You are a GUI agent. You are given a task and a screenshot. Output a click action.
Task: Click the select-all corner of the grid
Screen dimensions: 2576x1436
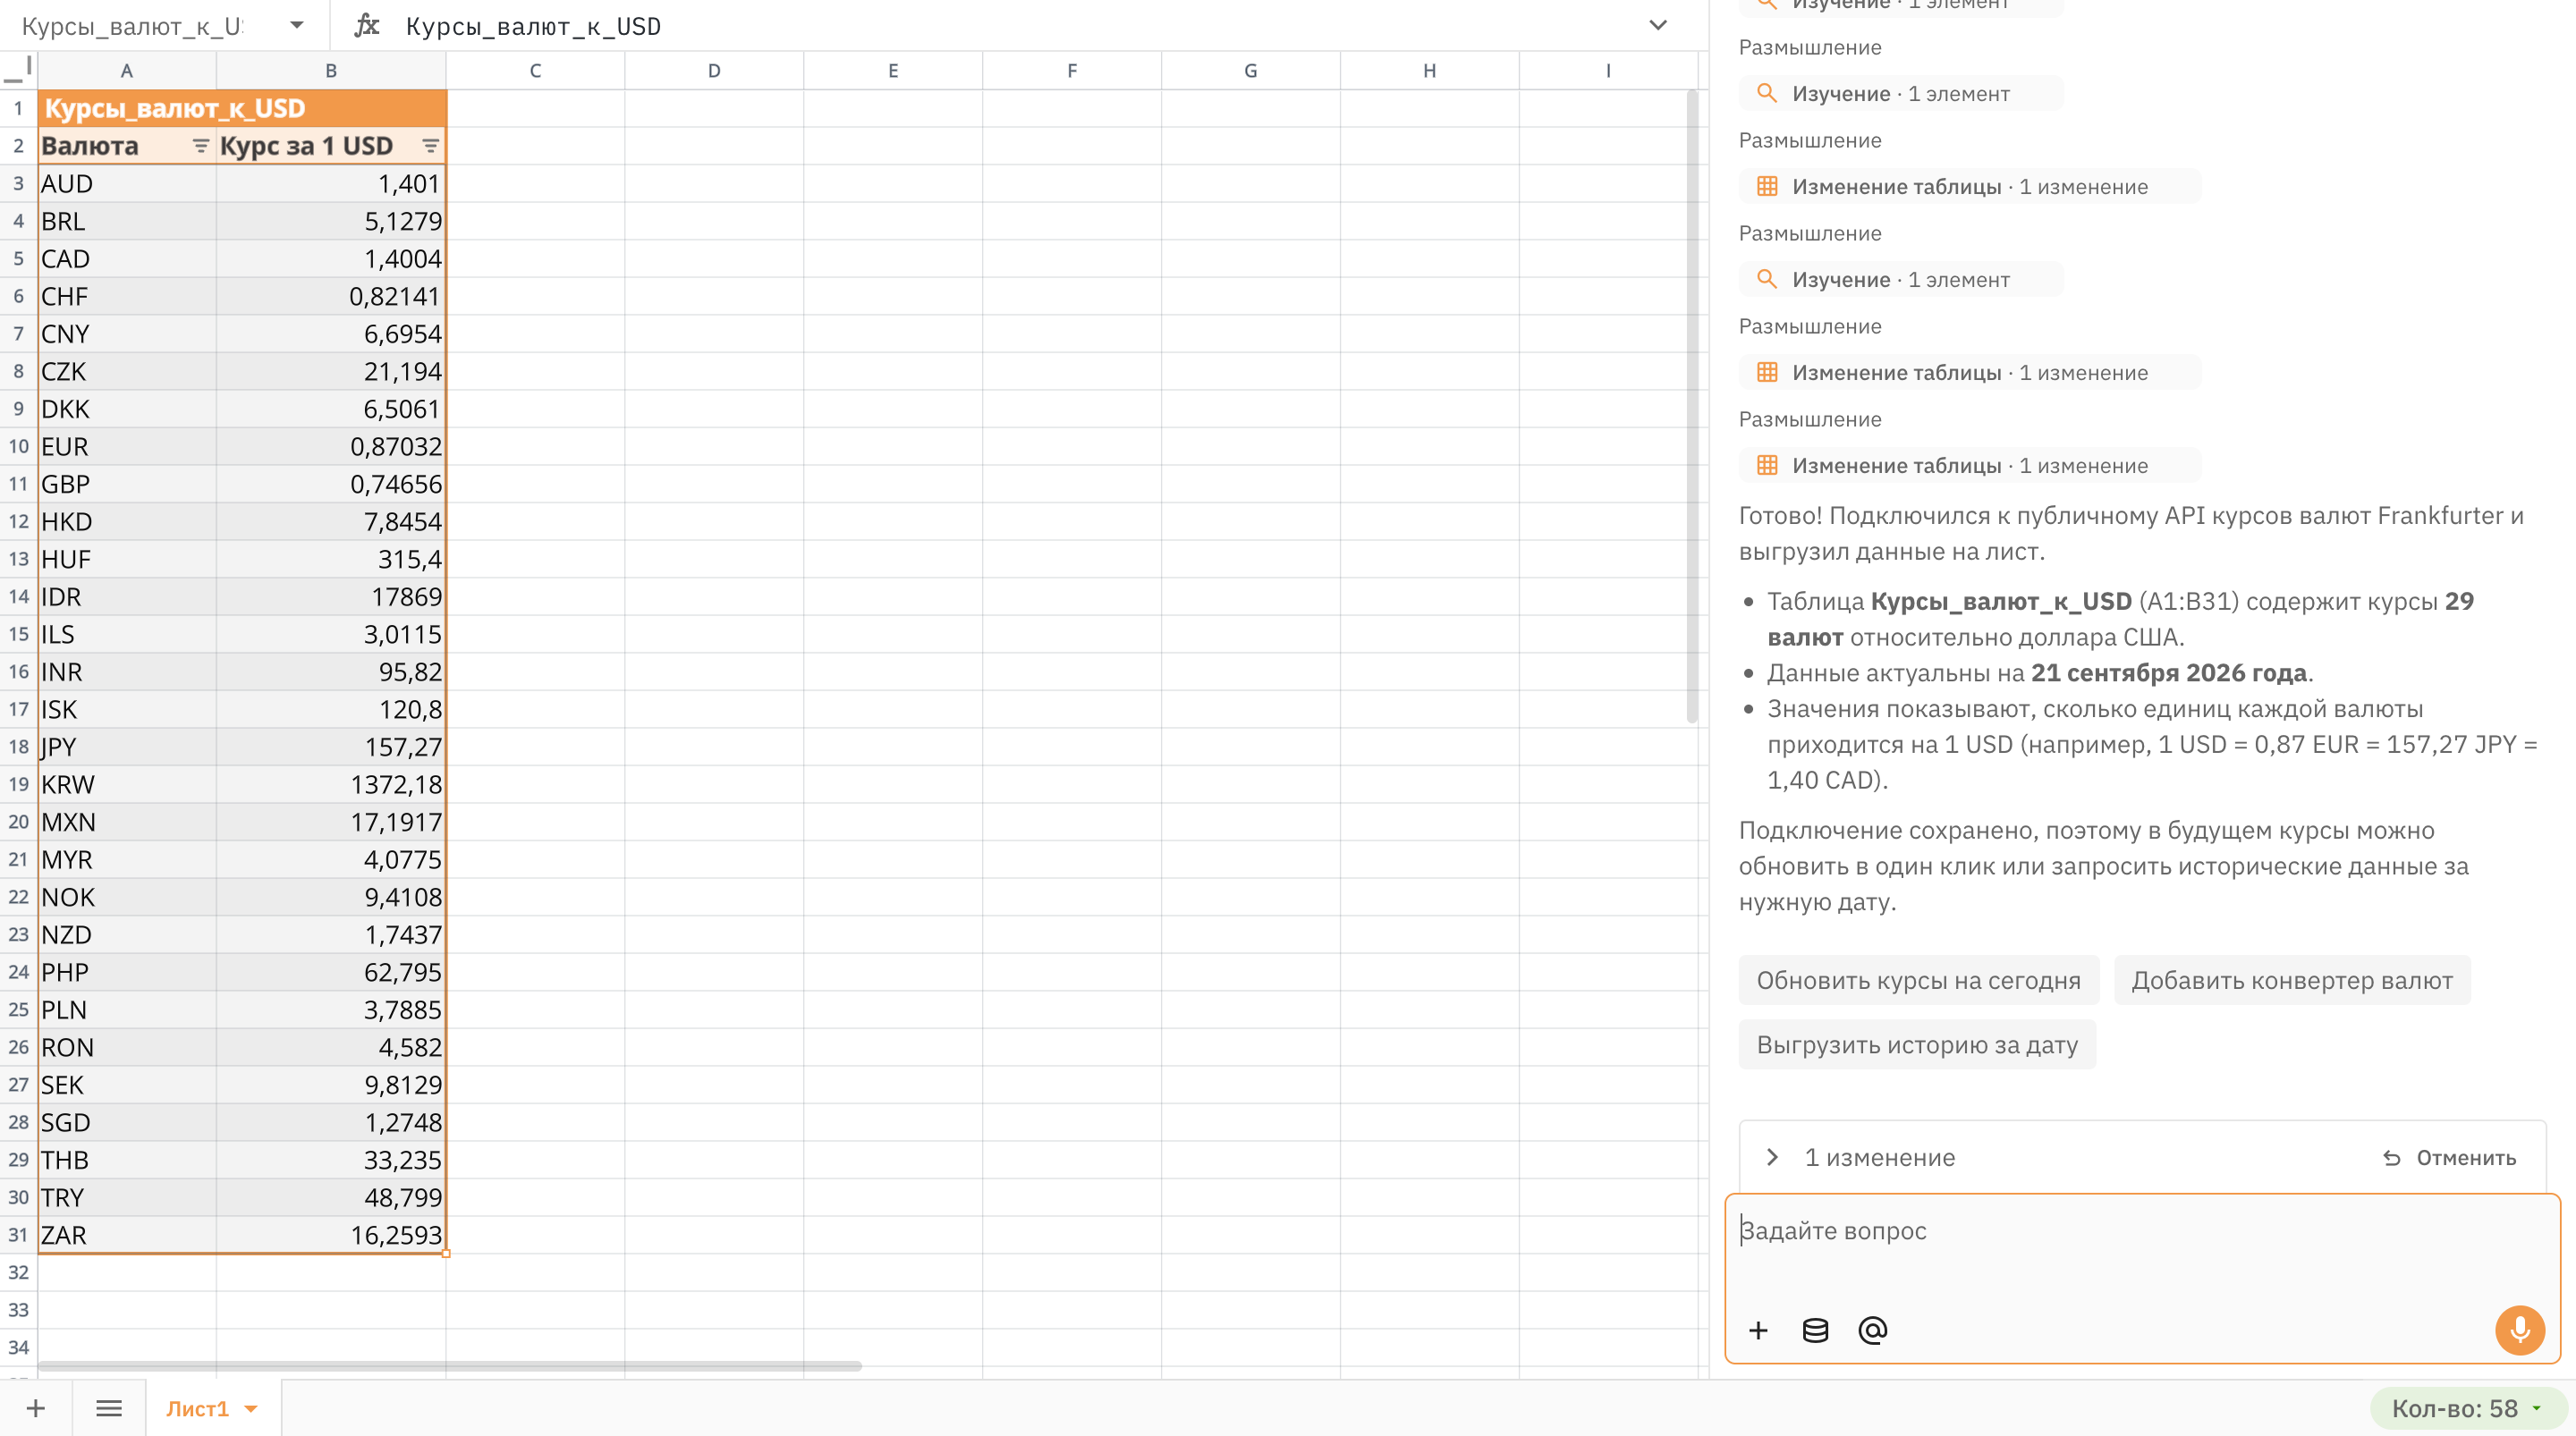pyautogui.click(x=18, y=70)
